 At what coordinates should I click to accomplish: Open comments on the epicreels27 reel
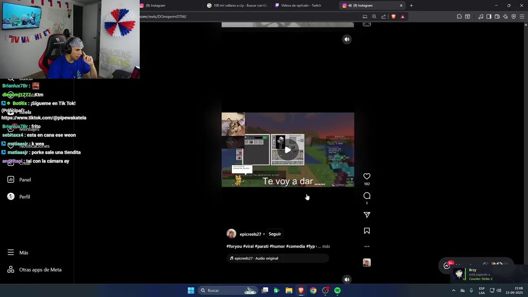[x=367, y=196]
